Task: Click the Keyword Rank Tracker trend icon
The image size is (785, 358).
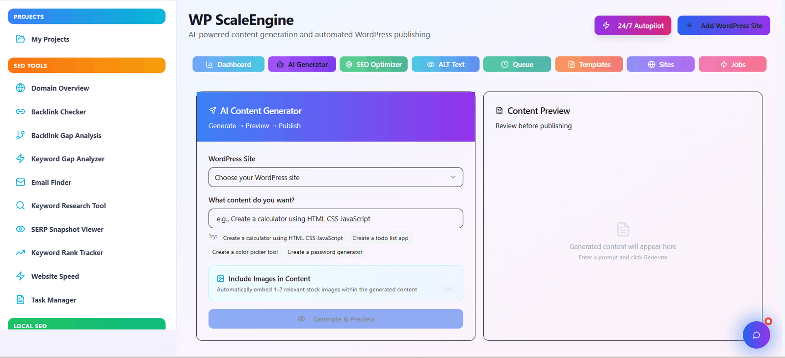Action: [20, 252]
